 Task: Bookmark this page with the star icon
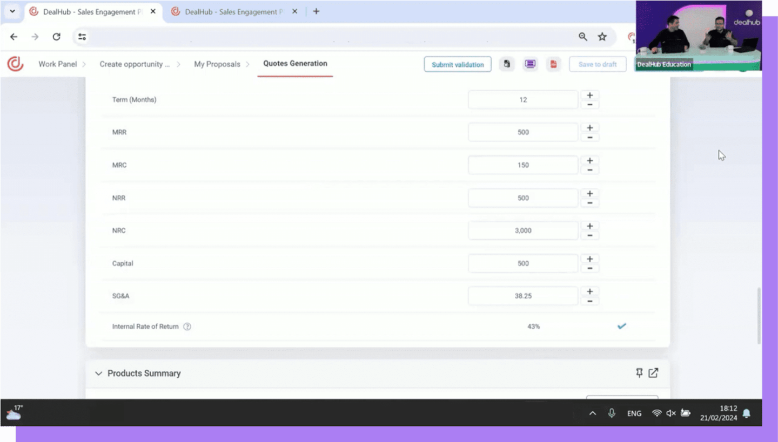click(602, 37)
